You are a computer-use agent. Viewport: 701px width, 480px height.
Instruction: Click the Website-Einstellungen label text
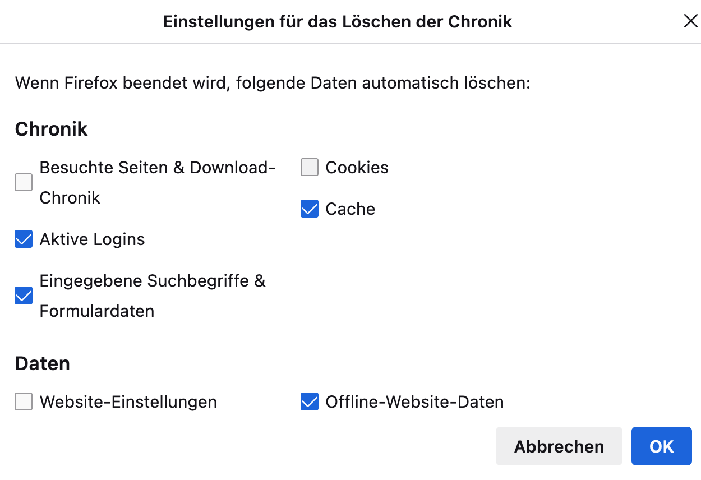tap(128, 402)
